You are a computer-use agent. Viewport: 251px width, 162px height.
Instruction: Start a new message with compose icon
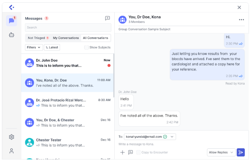(107, 18)
